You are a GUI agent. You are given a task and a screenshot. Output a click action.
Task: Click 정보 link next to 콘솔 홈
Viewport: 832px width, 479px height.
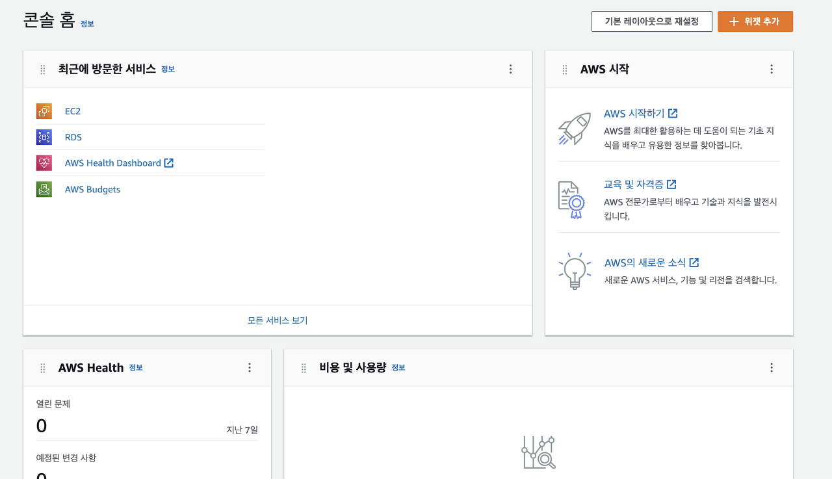click(87, 23)
